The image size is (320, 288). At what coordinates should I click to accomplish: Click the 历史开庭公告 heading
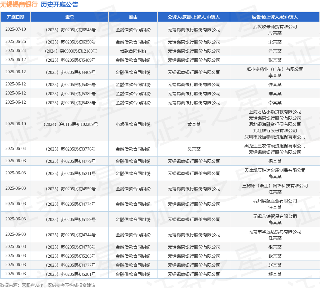(59, 4)
